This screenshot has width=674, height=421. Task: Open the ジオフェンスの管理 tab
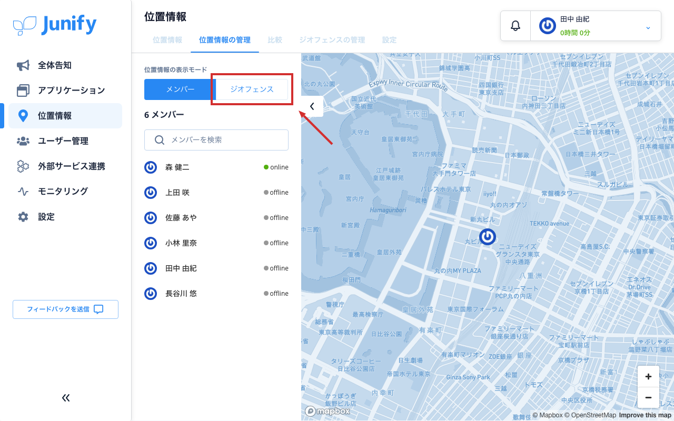click(332, 40)
